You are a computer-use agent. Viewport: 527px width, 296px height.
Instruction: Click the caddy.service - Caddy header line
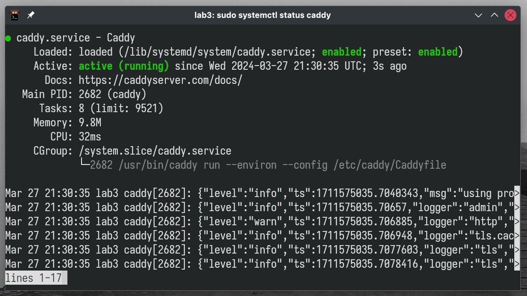coord(75,38)
